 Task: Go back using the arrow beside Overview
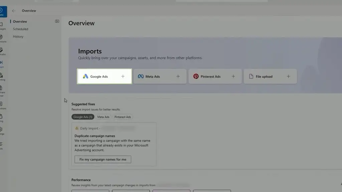14,11
